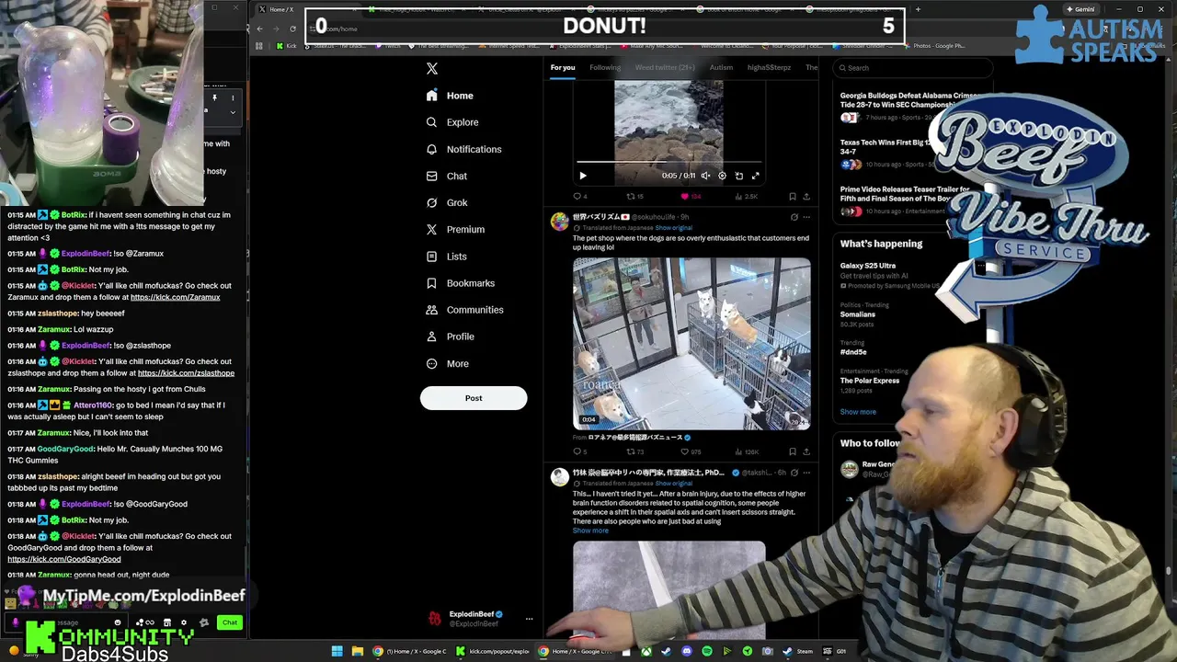Open Somalians trending topic
The width and height of the screenshot is (1177, 662).
click(x=858, y=314)
